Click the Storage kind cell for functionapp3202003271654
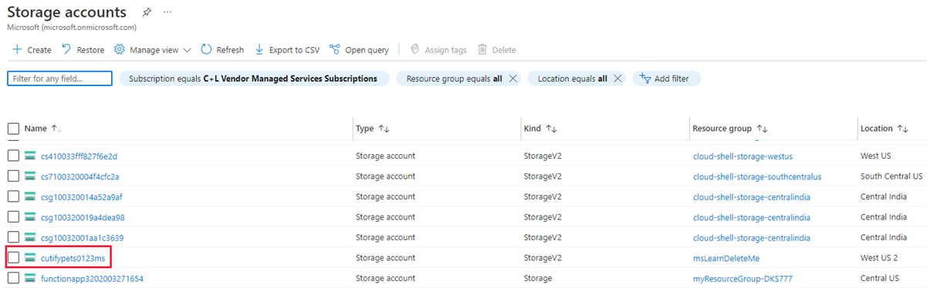This screenshot has width=927, height=288. 539,279
